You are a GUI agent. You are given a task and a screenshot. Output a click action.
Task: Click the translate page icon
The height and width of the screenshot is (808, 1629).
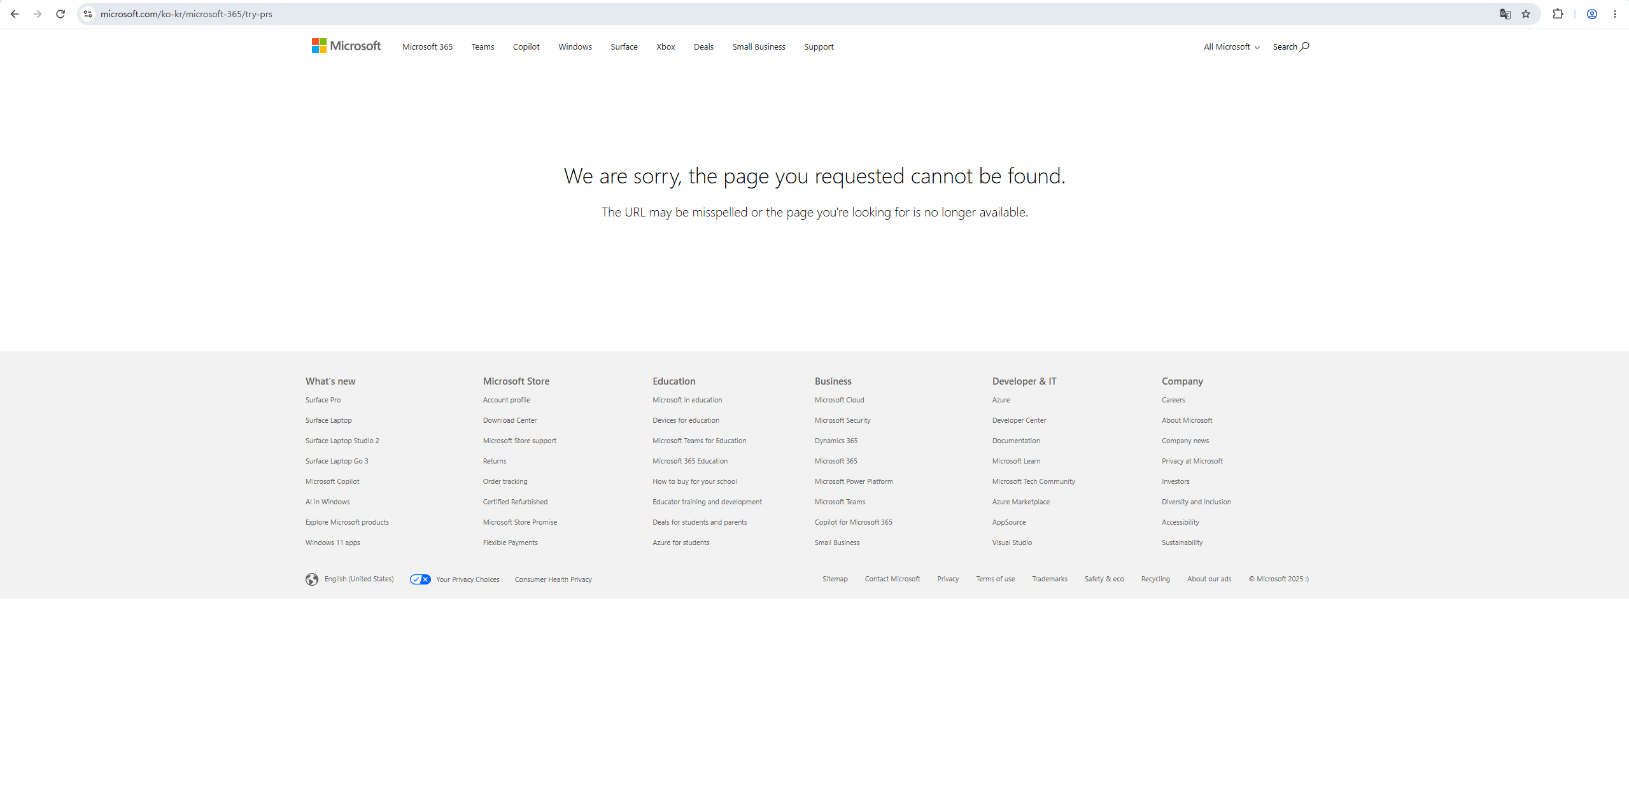click(1505, 14)
